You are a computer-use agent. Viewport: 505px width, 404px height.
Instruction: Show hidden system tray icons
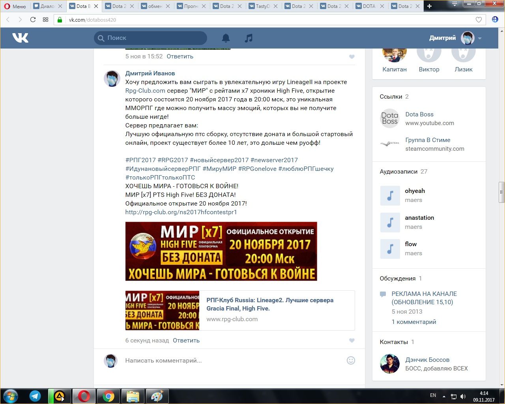[444, 396]
